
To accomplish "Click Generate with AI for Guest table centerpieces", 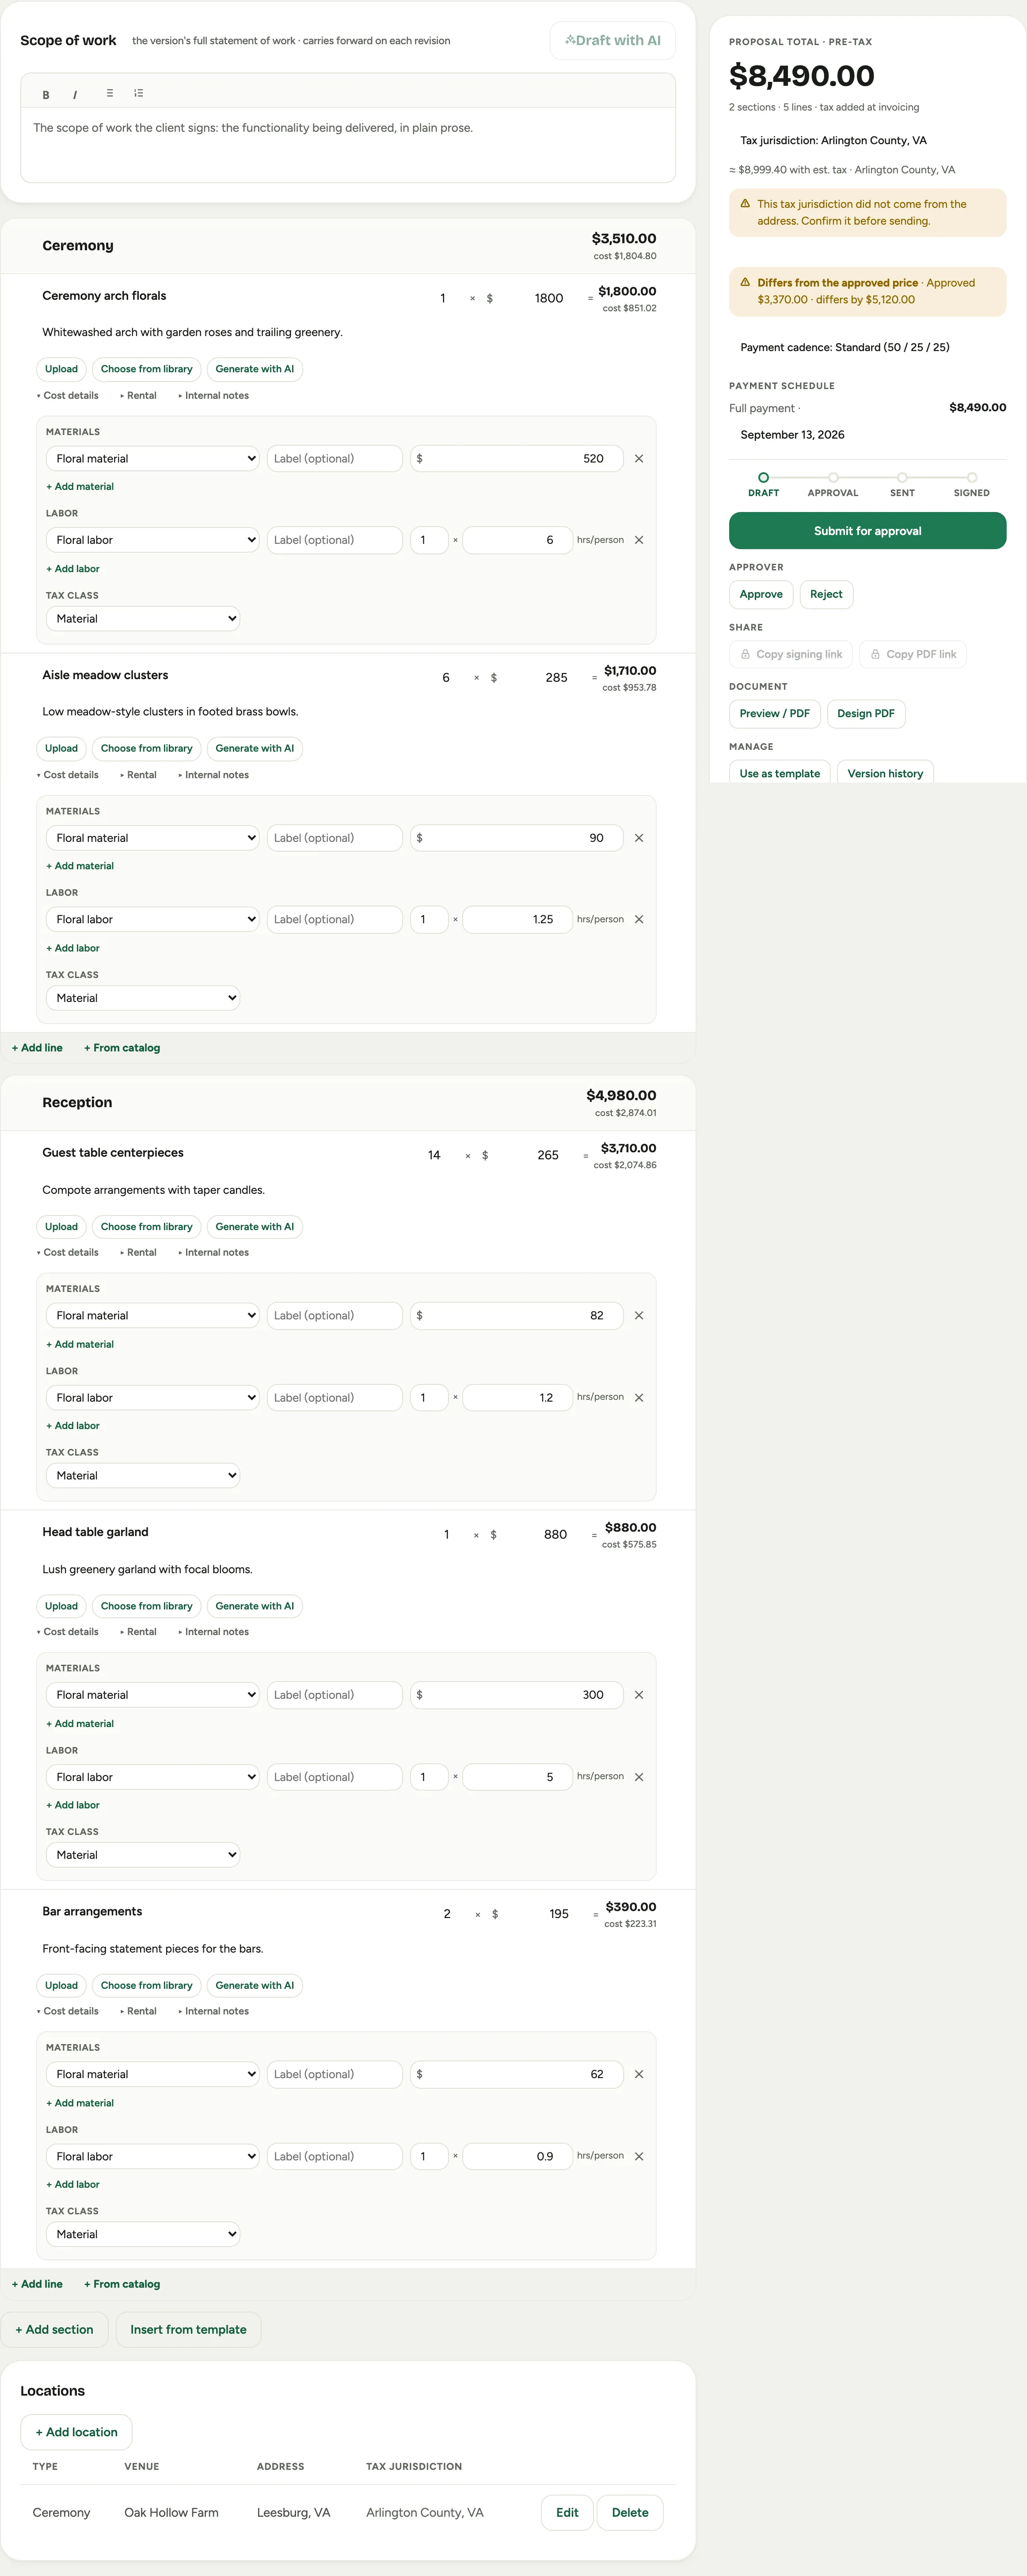I will [x=255, y=1227].
